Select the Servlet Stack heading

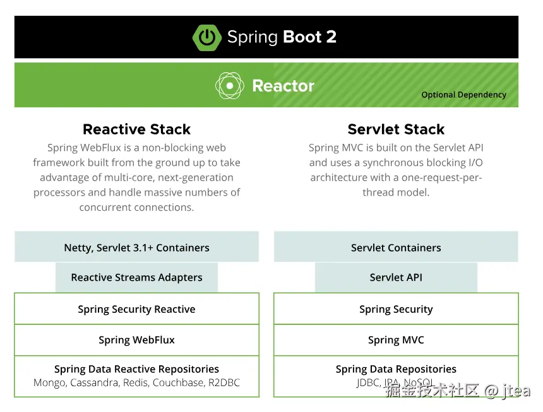point(396,129)
